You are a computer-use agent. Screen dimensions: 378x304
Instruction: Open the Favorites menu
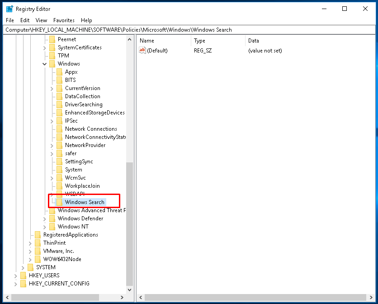pos(64,20)
